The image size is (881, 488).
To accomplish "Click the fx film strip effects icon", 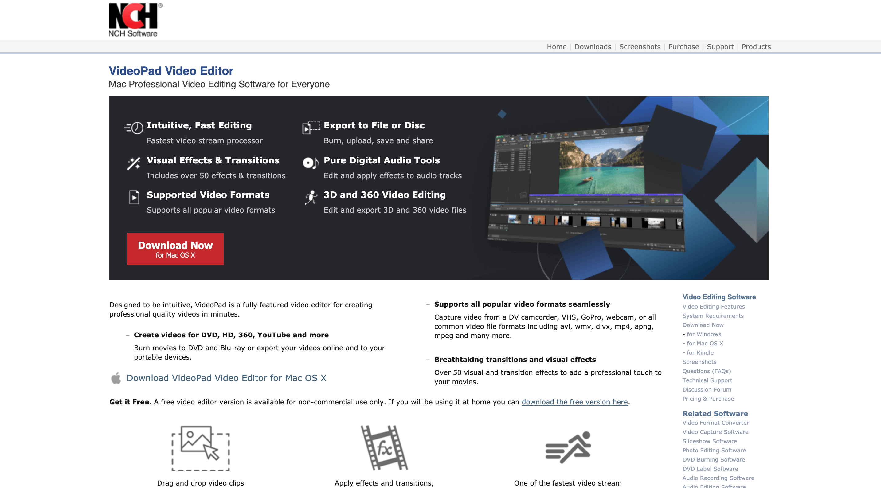I will pyautogui.click(x=384, y=448).
